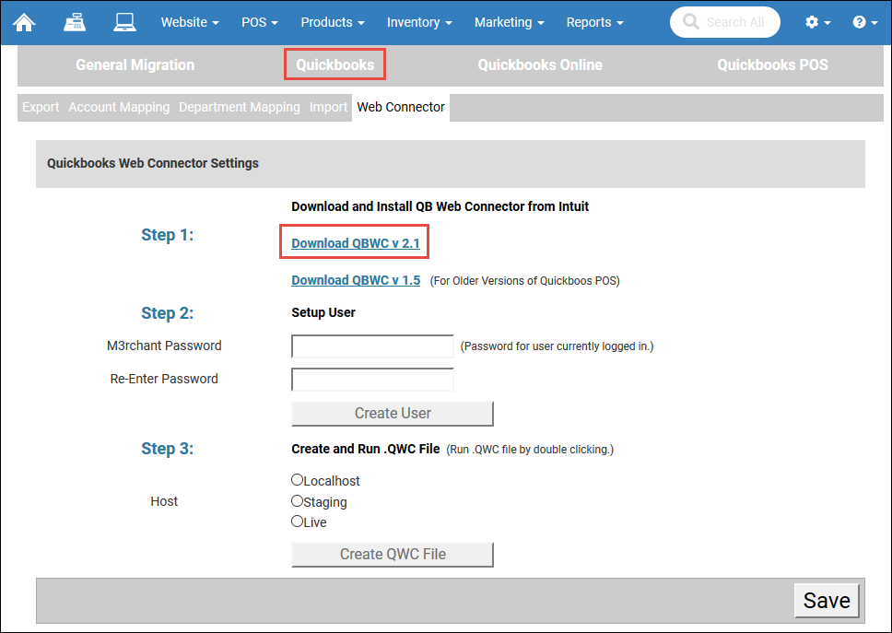
Task: Click the 'Re-Enter Password' label
Action: pos(164,379)
